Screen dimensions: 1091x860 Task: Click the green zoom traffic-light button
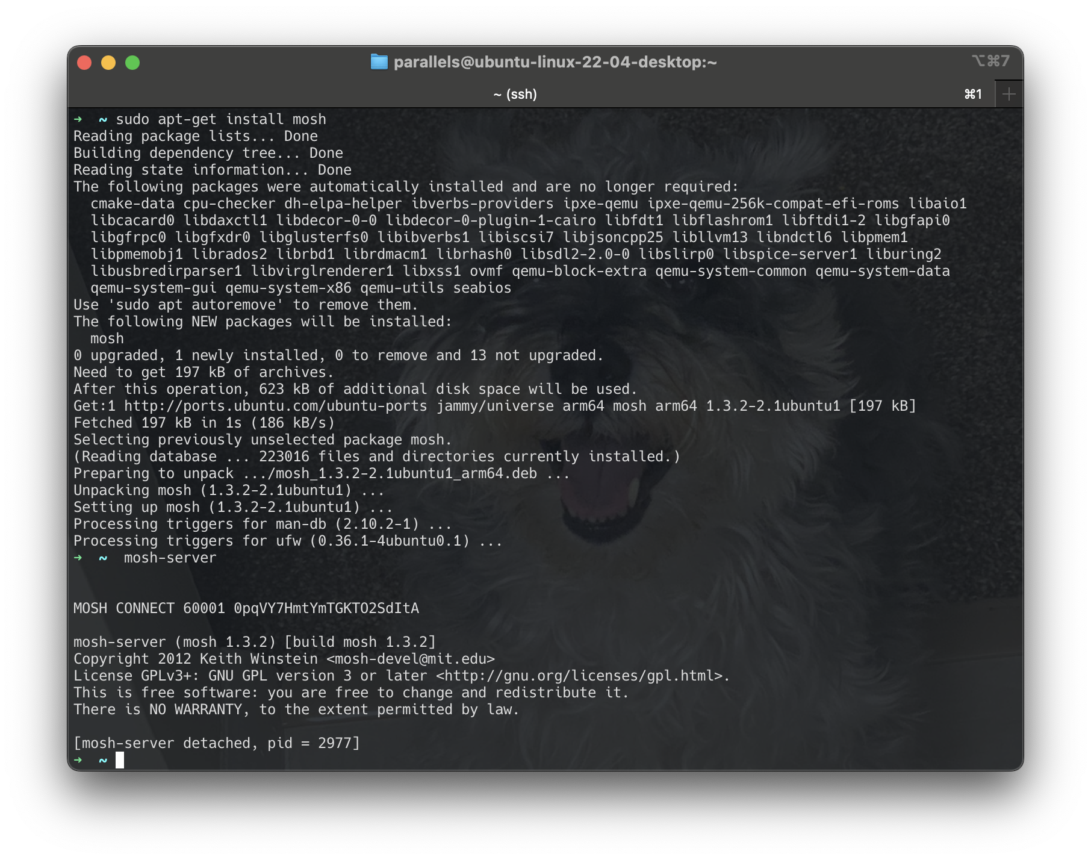tap(132, 61)
